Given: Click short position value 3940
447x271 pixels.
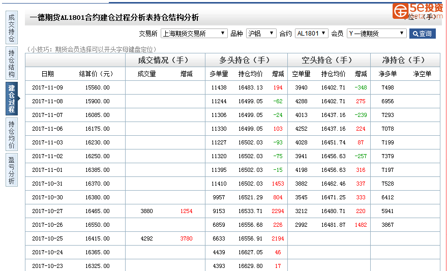Looking at the screenshot, I should (302, 87).
